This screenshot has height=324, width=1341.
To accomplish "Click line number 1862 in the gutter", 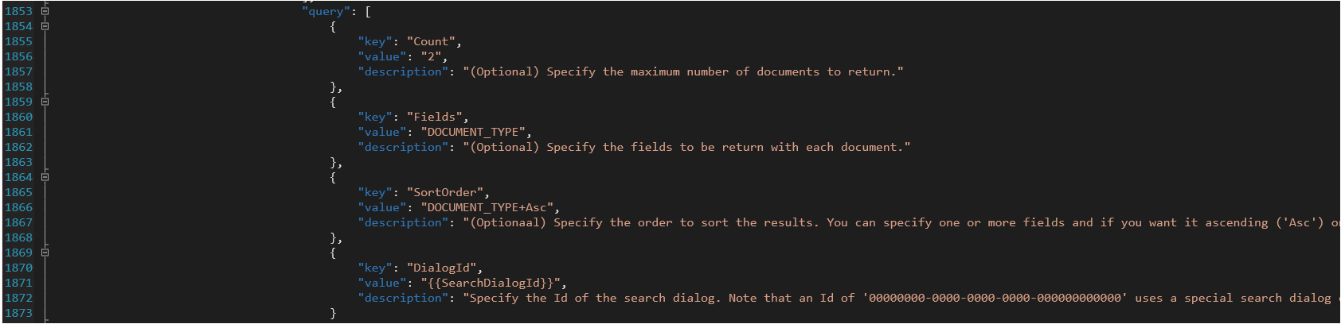I will pyautogui.click(x=18, y=147).
